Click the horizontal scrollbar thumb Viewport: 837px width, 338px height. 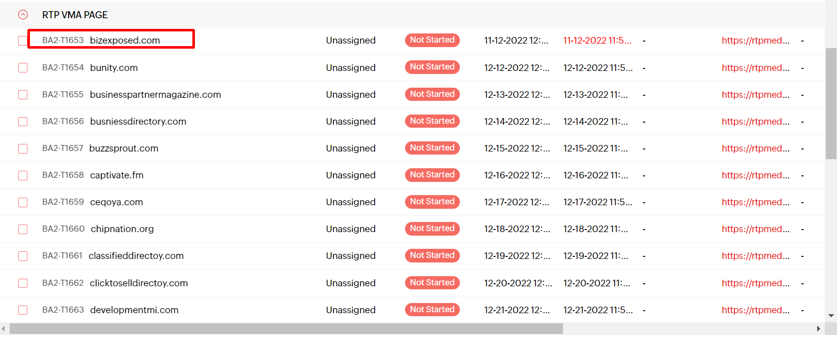[x=286, y=329]
